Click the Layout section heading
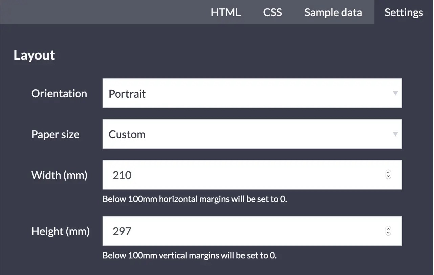Viewport: 434px width, 275px height. 34,55
